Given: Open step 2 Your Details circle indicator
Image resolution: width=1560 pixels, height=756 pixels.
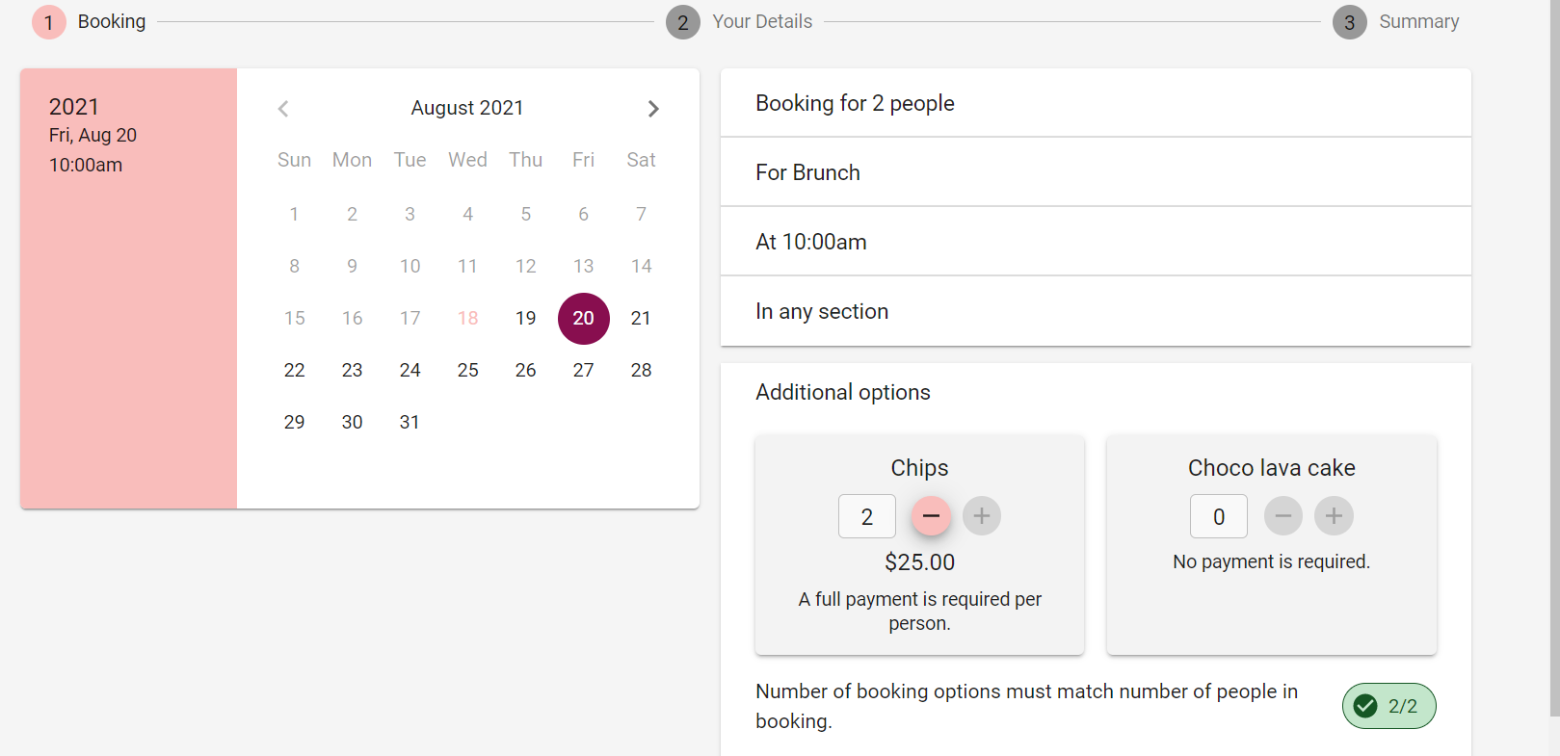Looking at the screenshot, I should click(683, 21).
